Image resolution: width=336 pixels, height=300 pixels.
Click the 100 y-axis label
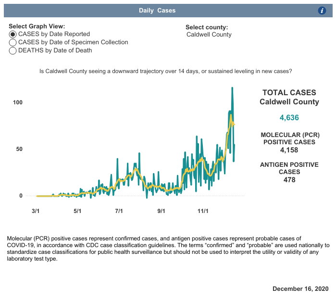(x=17, y=103)
